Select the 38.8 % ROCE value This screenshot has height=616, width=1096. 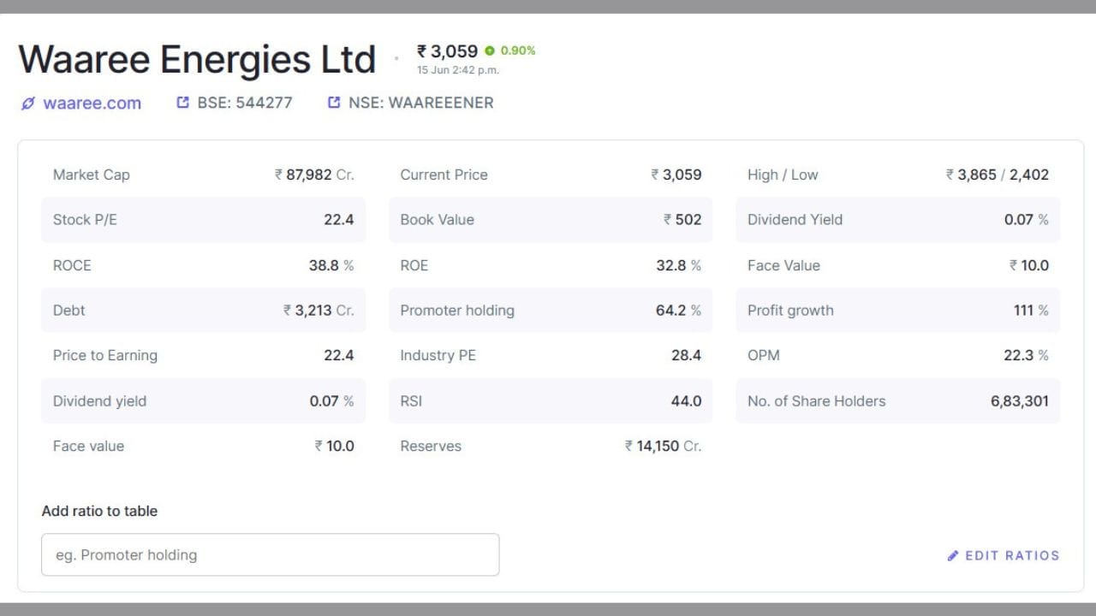click(331, 265)
